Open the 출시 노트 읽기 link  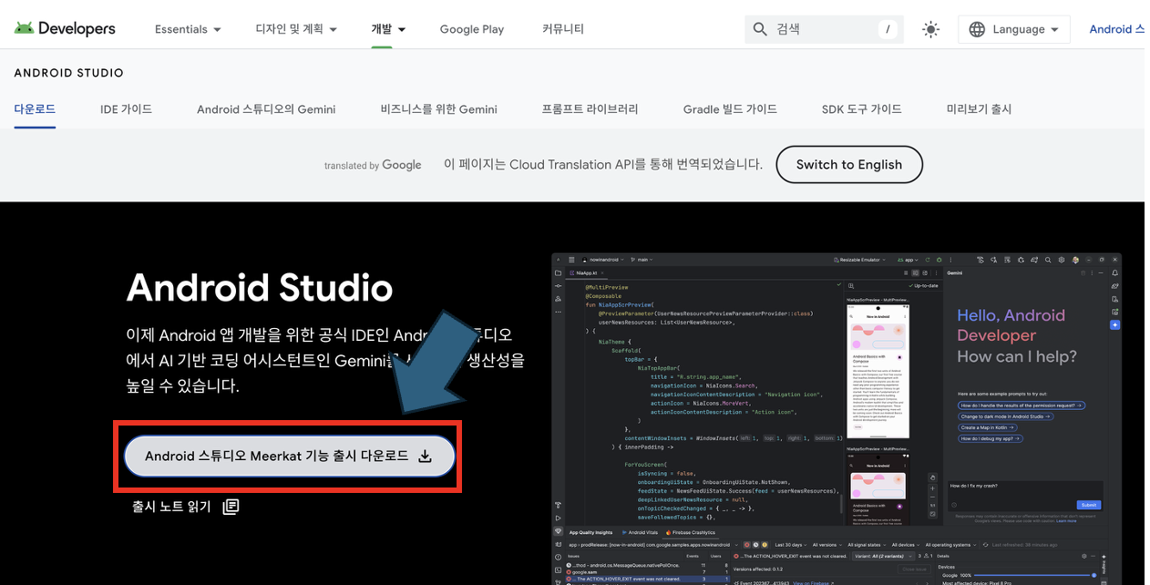[171, 507]
